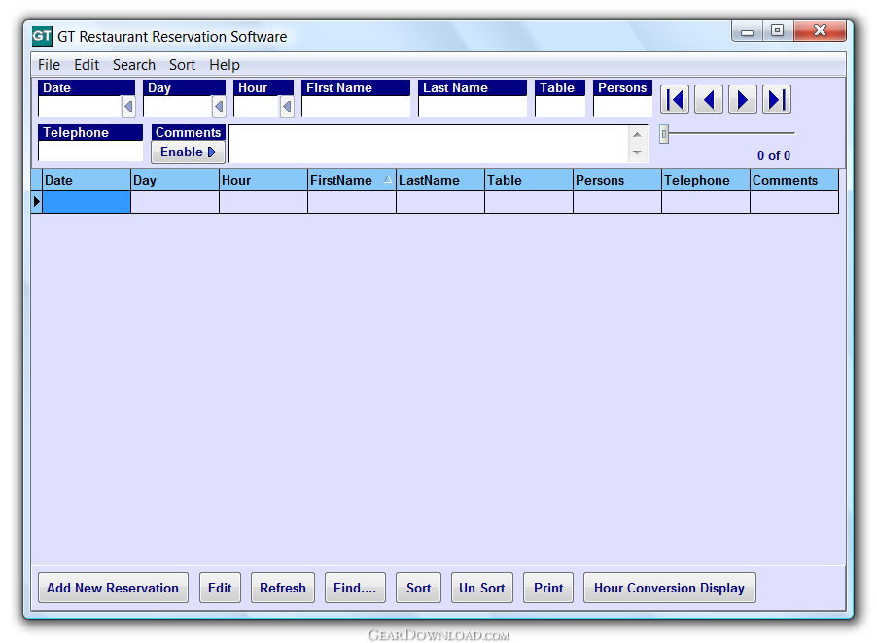Image resolution: width=877 pixels, height=643 pixels.
Task: Click the Print button
Action: click(548, 588)
